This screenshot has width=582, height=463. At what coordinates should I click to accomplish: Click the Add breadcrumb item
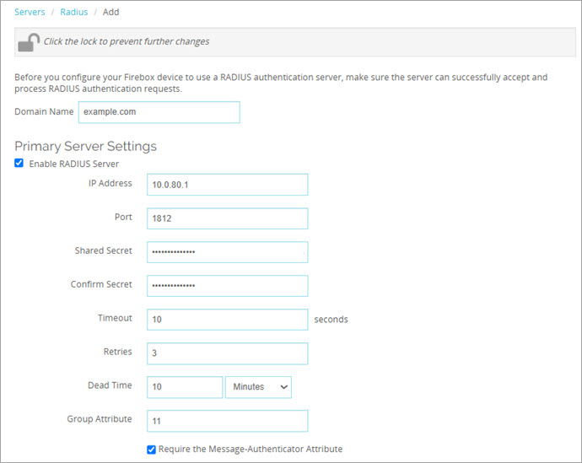pos(111,12)
